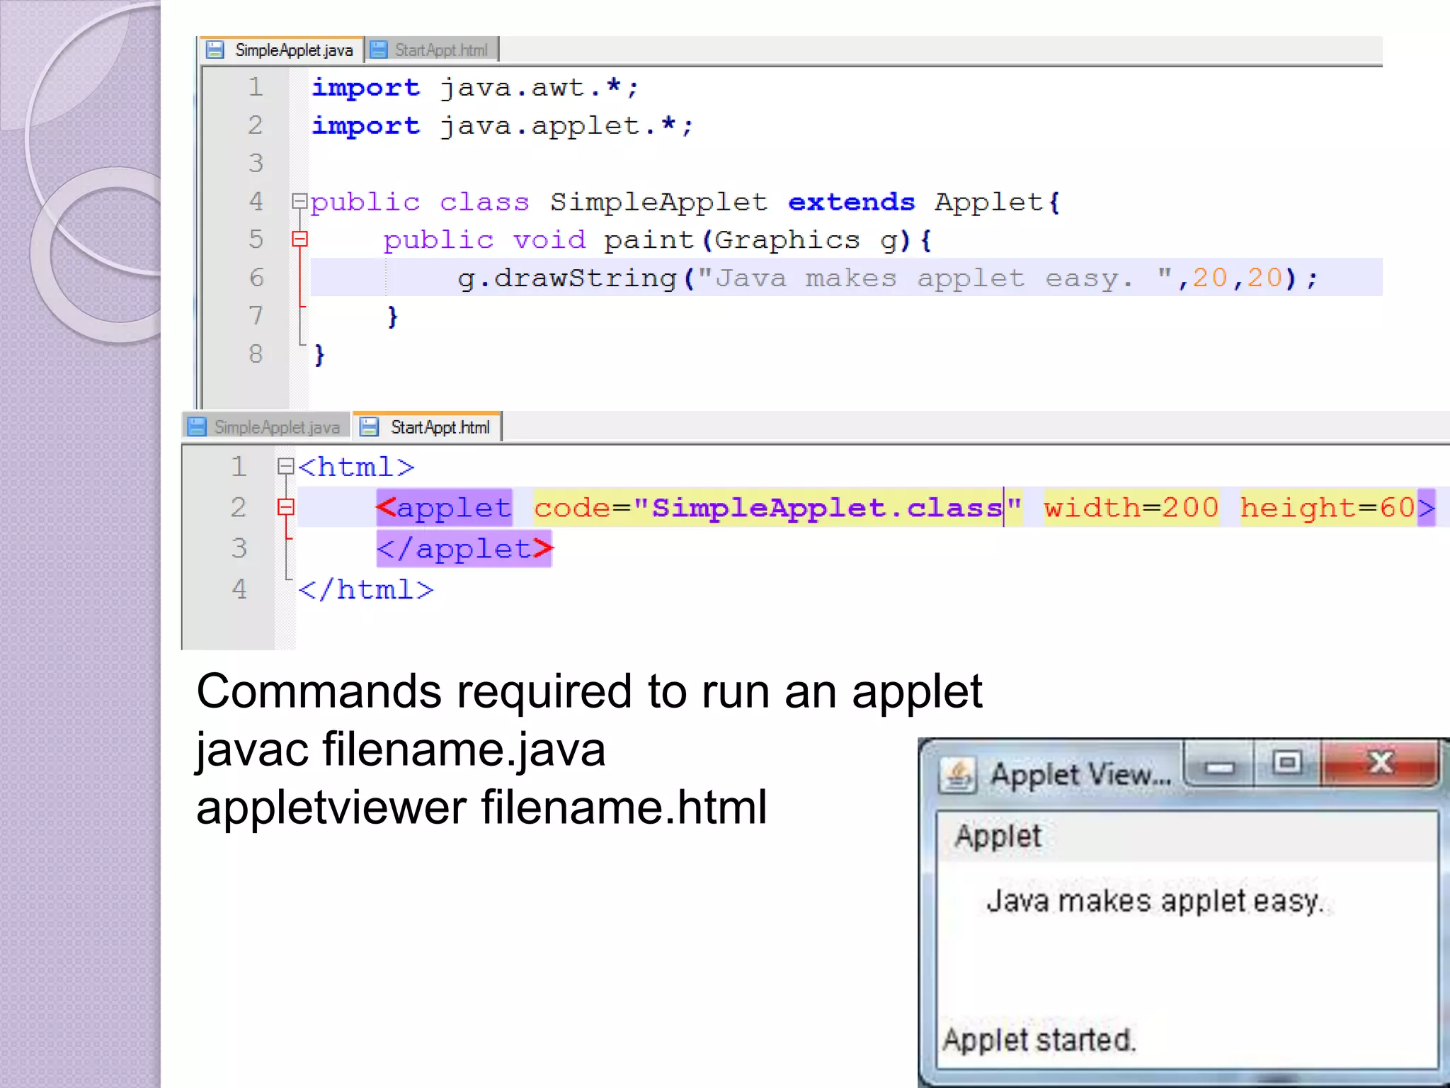The height and width of the screenshot is (1088, 1450).
Task: Maximize the Applet Viewer window
Action: point(1286,764)
